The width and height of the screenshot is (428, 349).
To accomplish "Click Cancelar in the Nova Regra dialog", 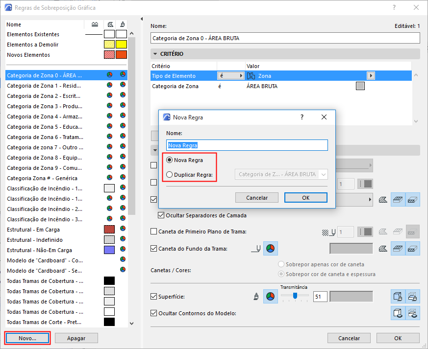I will [x=257, y=198].
